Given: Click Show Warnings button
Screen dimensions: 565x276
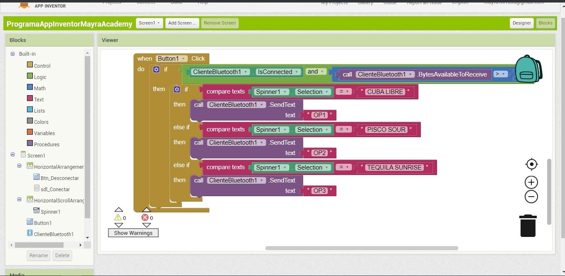Looking at the screenshot, I should tap(133, 233).
